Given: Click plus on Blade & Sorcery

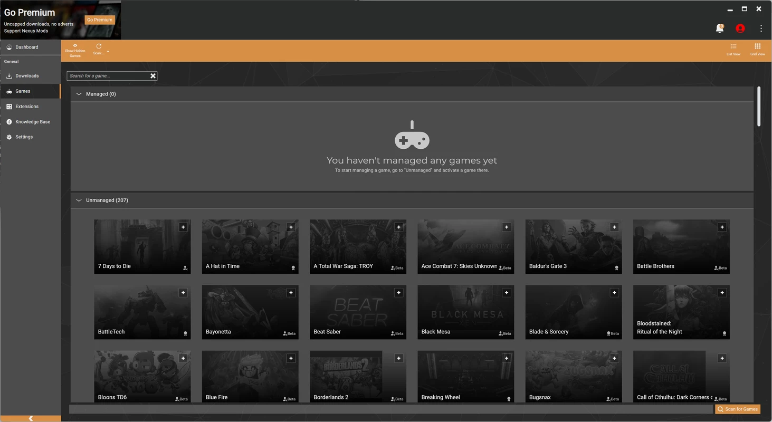Looking at the screenshot, I should click(614, 293).
